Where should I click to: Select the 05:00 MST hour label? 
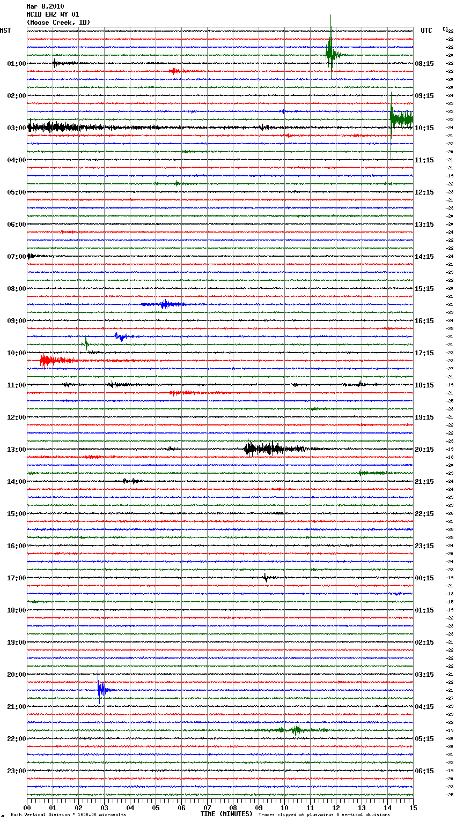pyautogui.click(x=17, y=192)
